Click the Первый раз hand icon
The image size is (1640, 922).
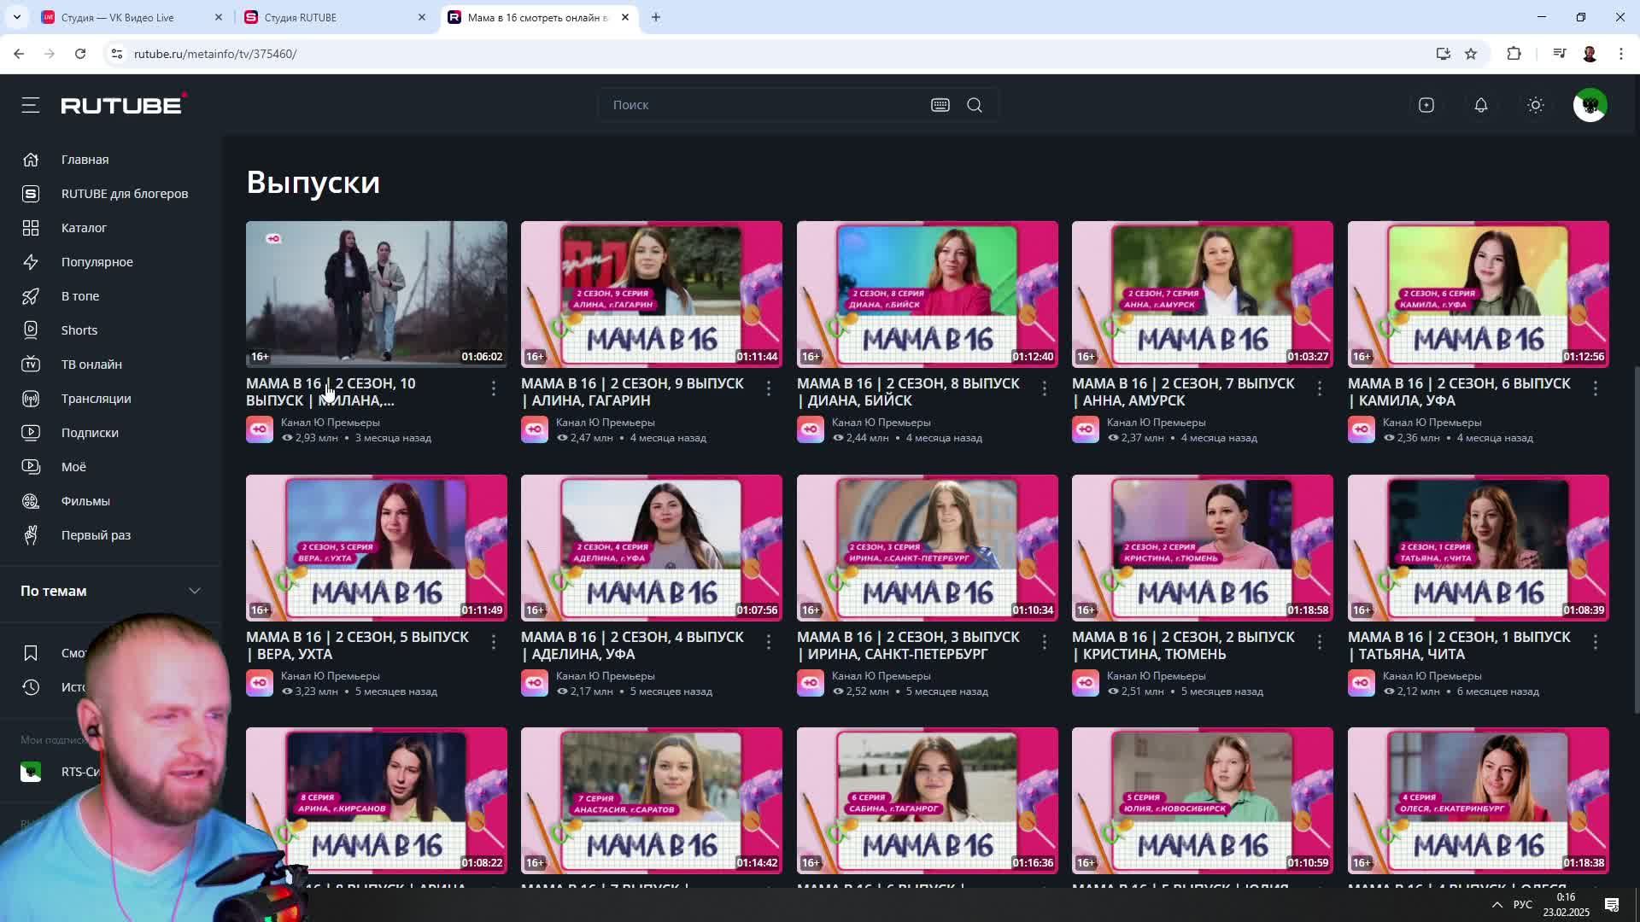pyautogui.click(x=31, y=535)
